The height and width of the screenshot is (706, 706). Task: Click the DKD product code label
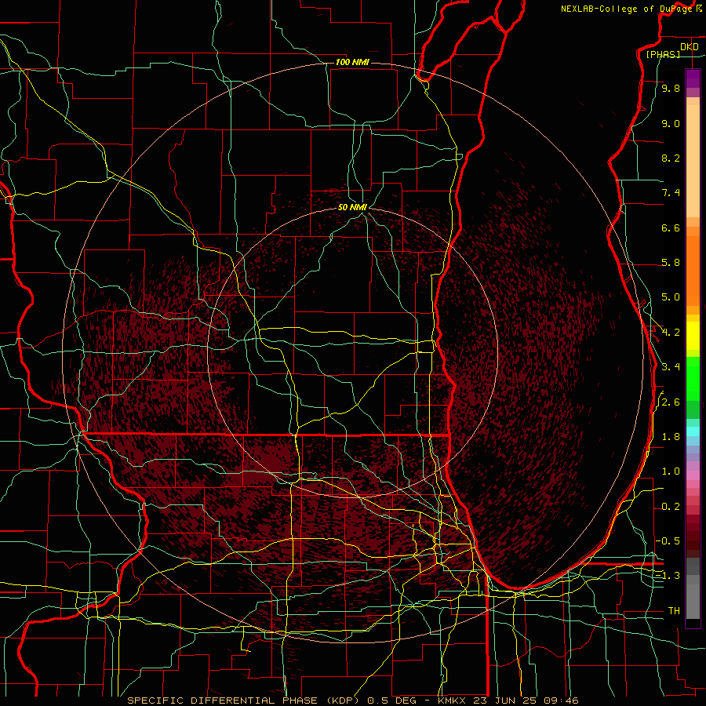pyautogui.click(x=689, y=47)
